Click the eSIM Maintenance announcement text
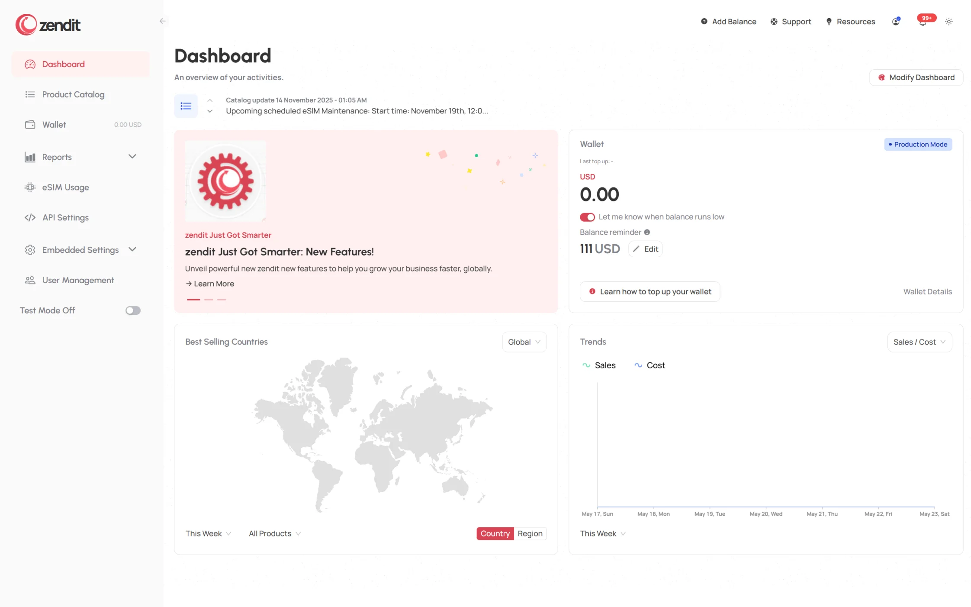This screenshot has height=607, width=971. point(357,111)
